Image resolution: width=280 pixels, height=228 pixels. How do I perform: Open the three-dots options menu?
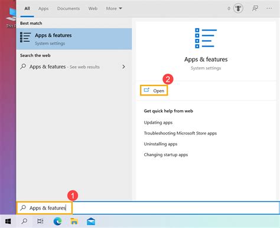click(x=269, y=8)
